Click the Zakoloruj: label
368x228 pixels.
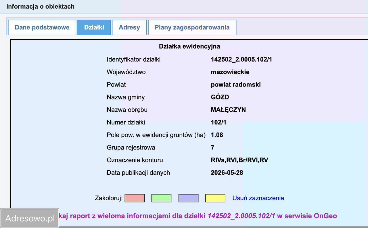(109, 198)
